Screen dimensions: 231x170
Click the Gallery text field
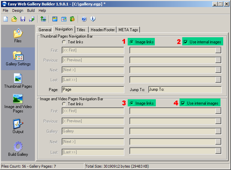93,131
